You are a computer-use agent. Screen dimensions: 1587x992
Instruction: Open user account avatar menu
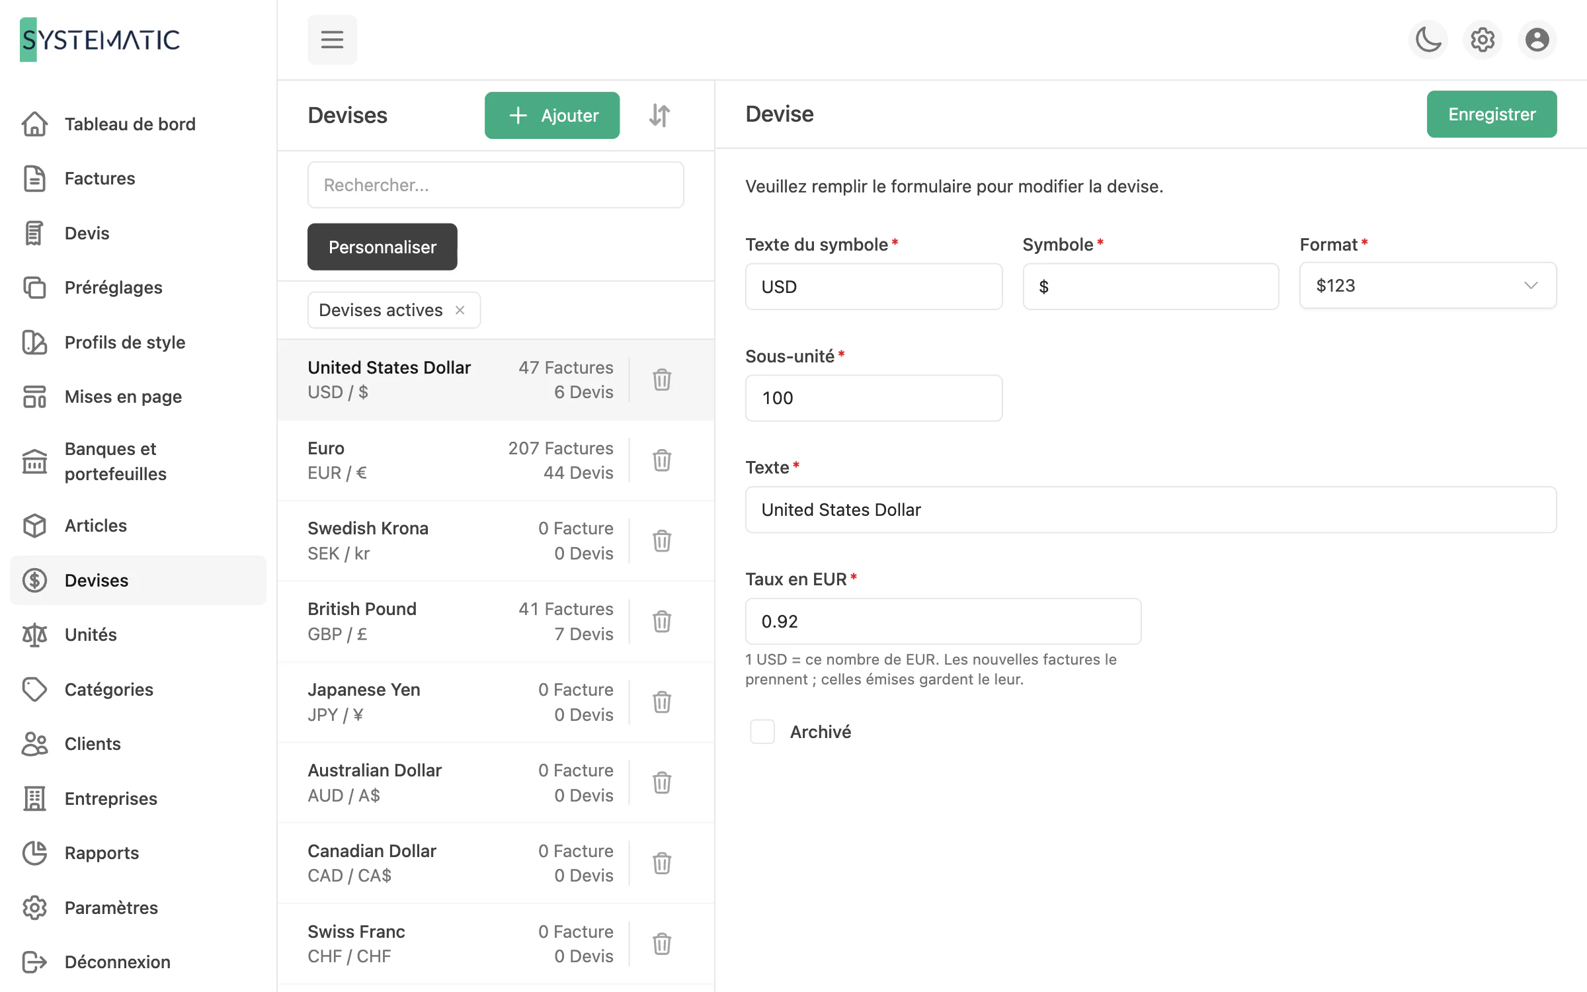click(x=1537, y=40)
